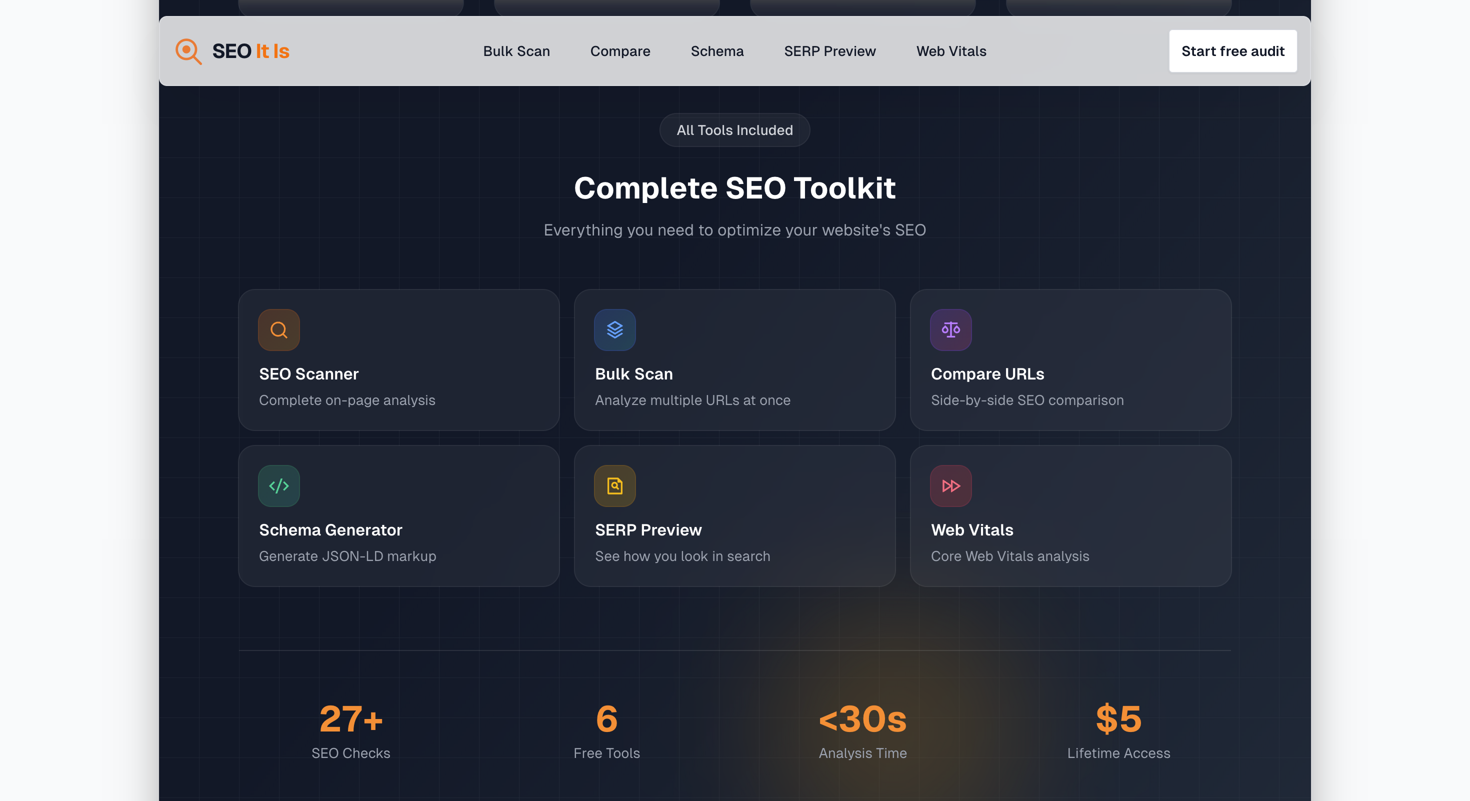1470x801 pixels.
Task: Open Bulk Scan from the navigation bar
Action: click(516, 51)
